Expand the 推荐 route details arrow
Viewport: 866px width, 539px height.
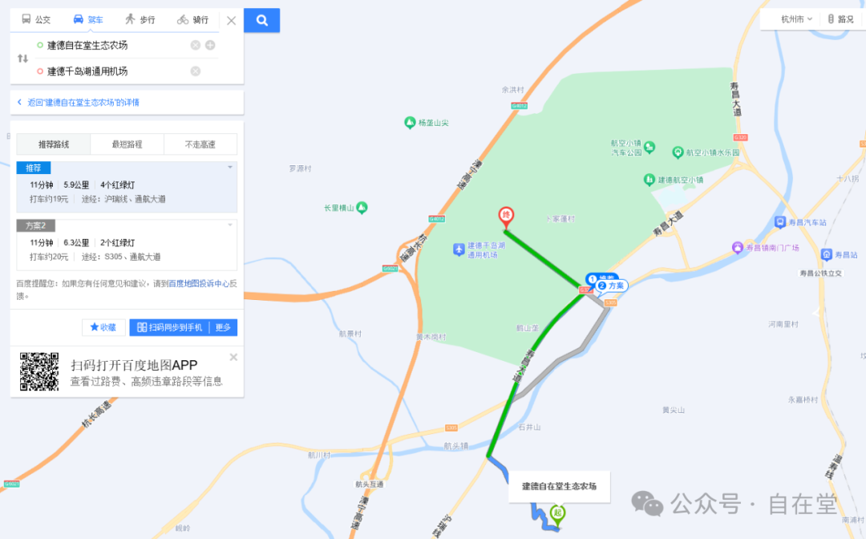[230, 167]
